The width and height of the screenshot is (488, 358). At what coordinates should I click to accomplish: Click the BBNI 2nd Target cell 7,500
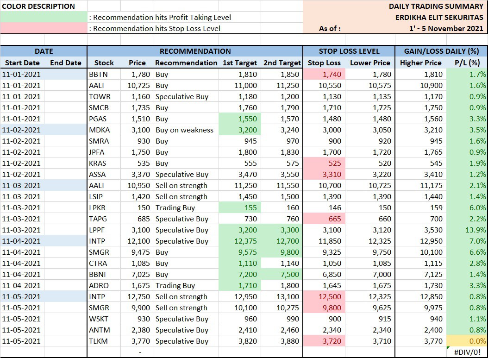tap(282, 274)
